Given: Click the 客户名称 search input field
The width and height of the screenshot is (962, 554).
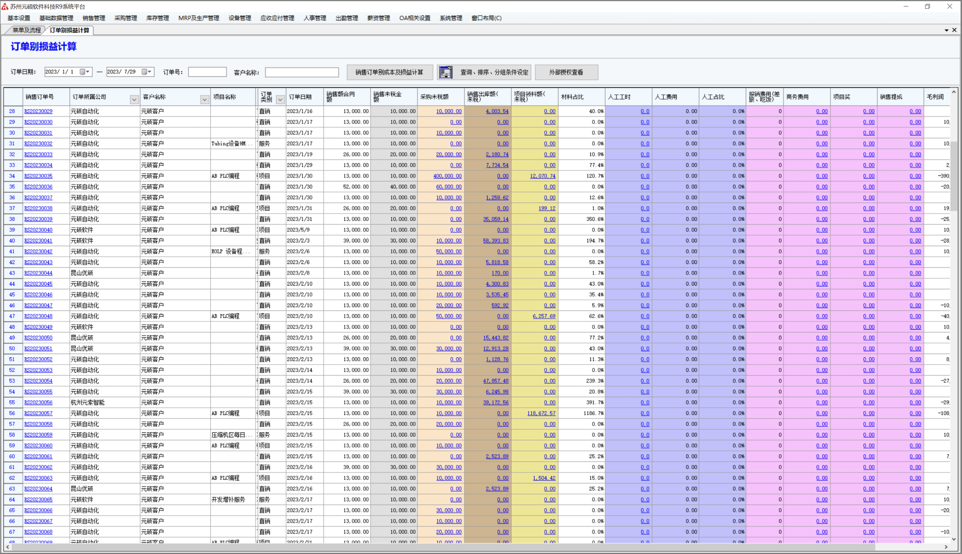Looking at the screenshot, I should click(302, 72).
